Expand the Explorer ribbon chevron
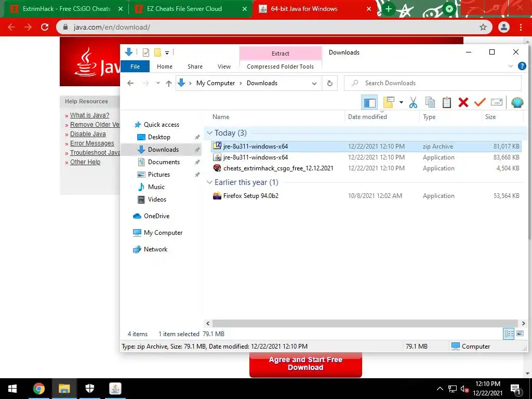This screenshot has width=532, height=399. coord(510,66)
